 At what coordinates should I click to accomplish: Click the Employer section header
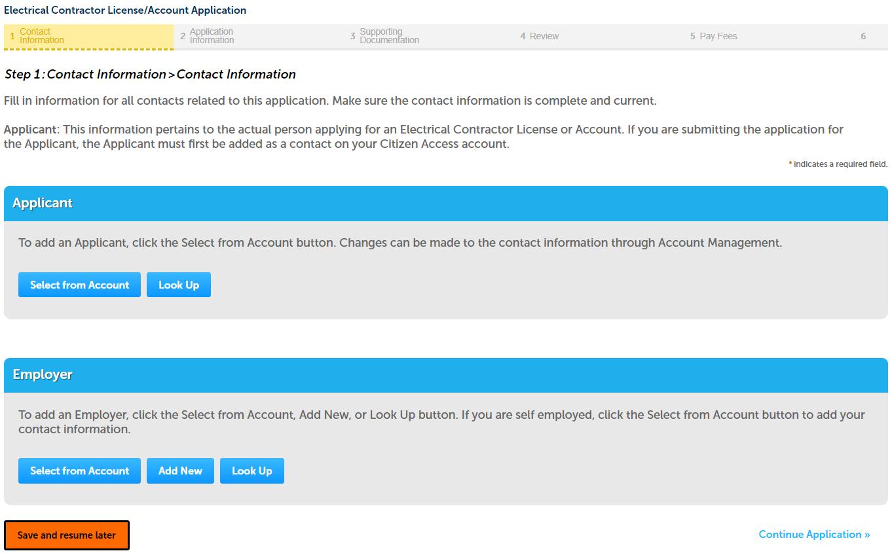pyautogui.click(x=43, y=374)
